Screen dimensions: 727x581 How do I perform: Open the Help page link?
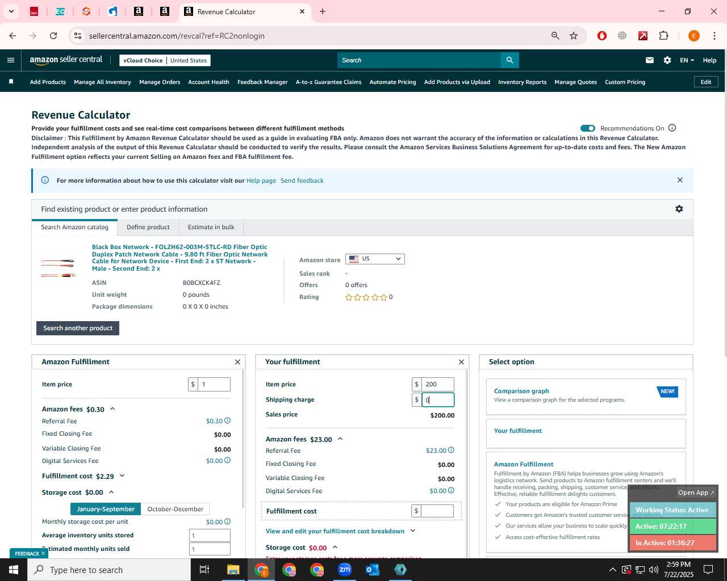(261, 180)
